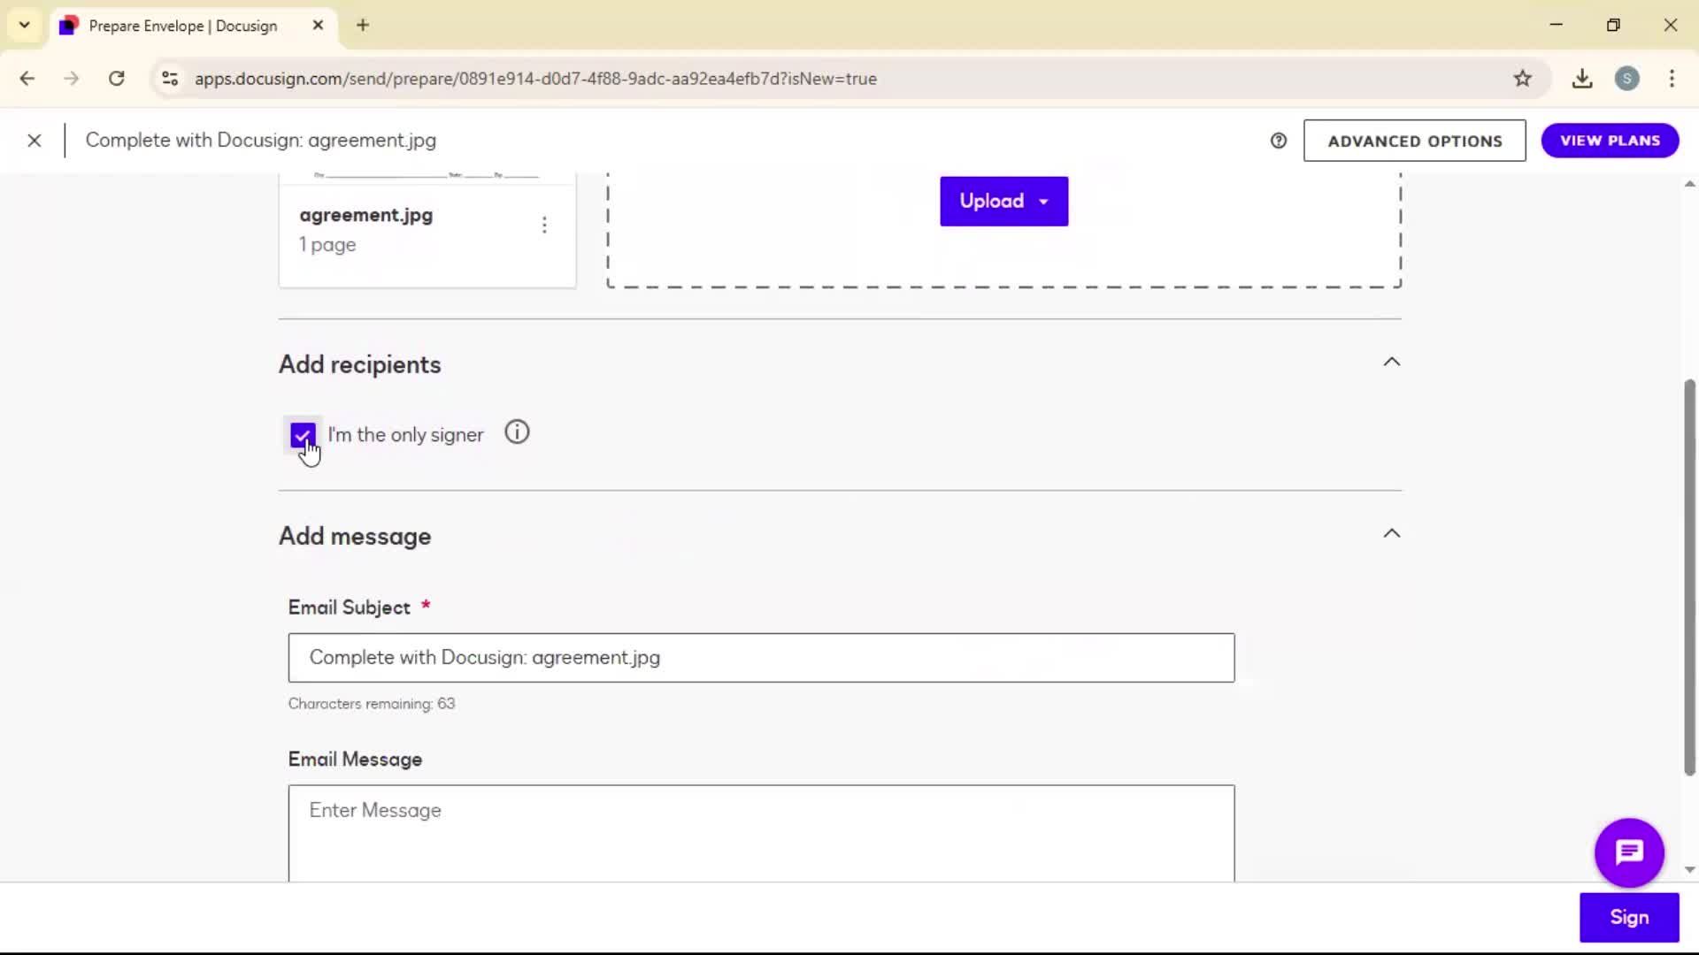Click 'Characters remaining: 63' text
Viewport: 1699px width, 955px height.
(372, 704)
